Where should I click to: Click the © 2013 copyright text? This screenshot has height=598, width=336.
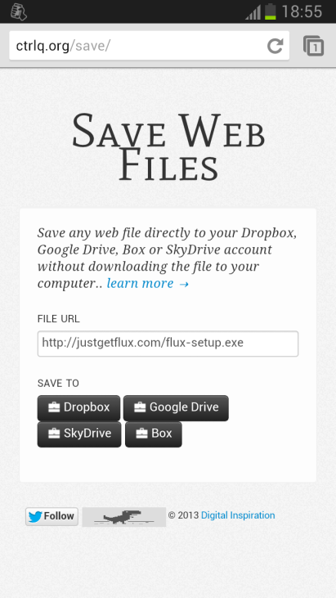184,515
